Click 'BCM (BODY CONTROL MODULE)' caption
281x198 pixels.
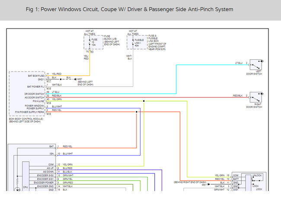pyautogui.click(x=26, y=120)
